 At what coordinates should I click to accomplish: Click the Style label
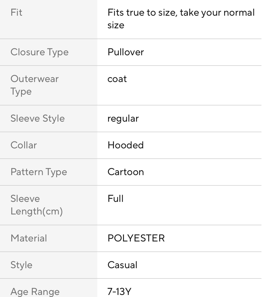coord(21,265)
